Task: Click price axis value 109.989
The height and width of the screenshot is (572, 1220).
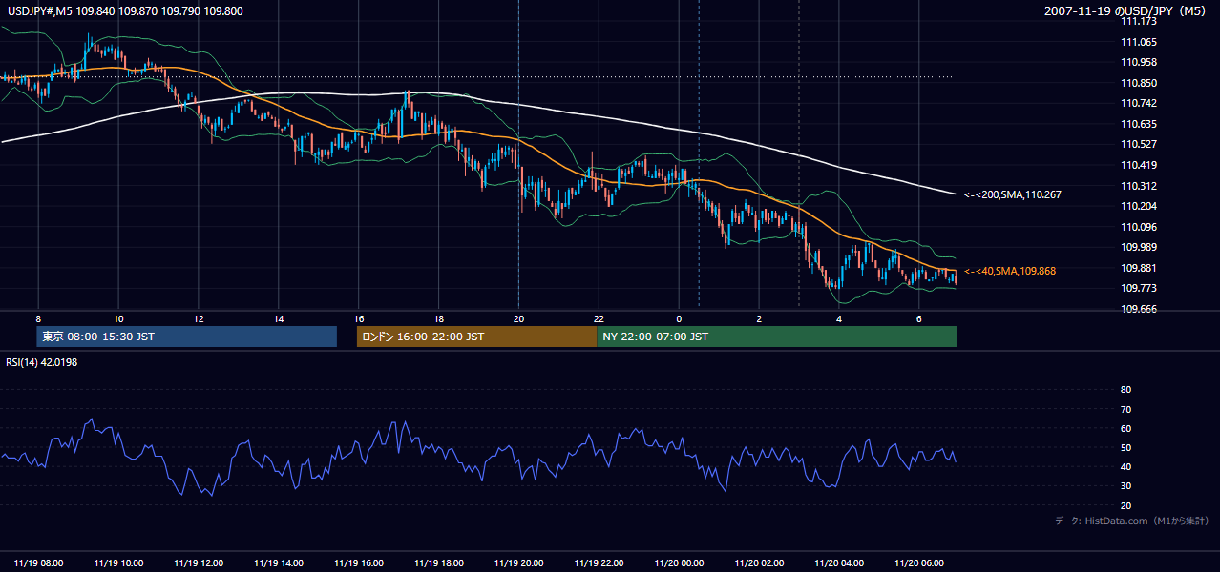Action: (1139, 247)
